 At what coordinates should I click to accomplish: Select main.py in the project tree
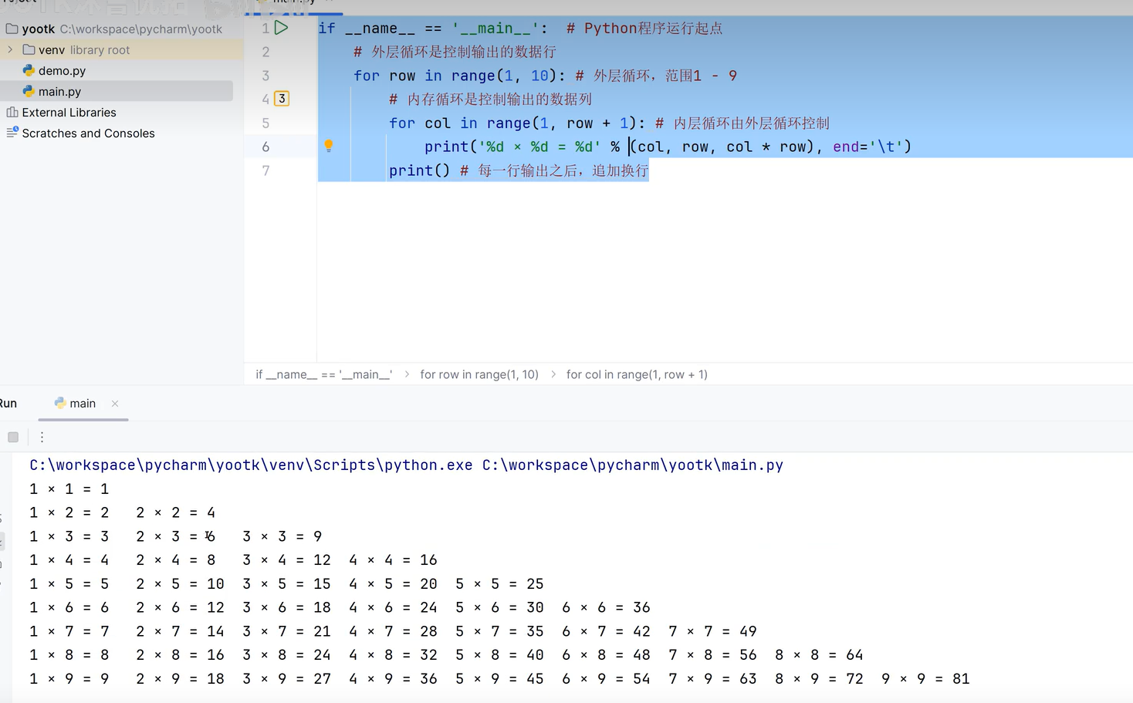point(59,91)
